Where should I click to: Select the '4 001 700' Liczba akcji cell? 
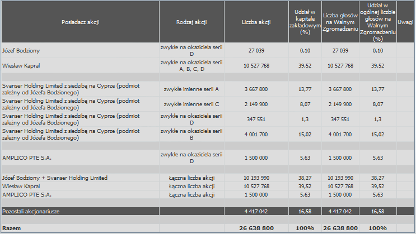tap(256, 135)
